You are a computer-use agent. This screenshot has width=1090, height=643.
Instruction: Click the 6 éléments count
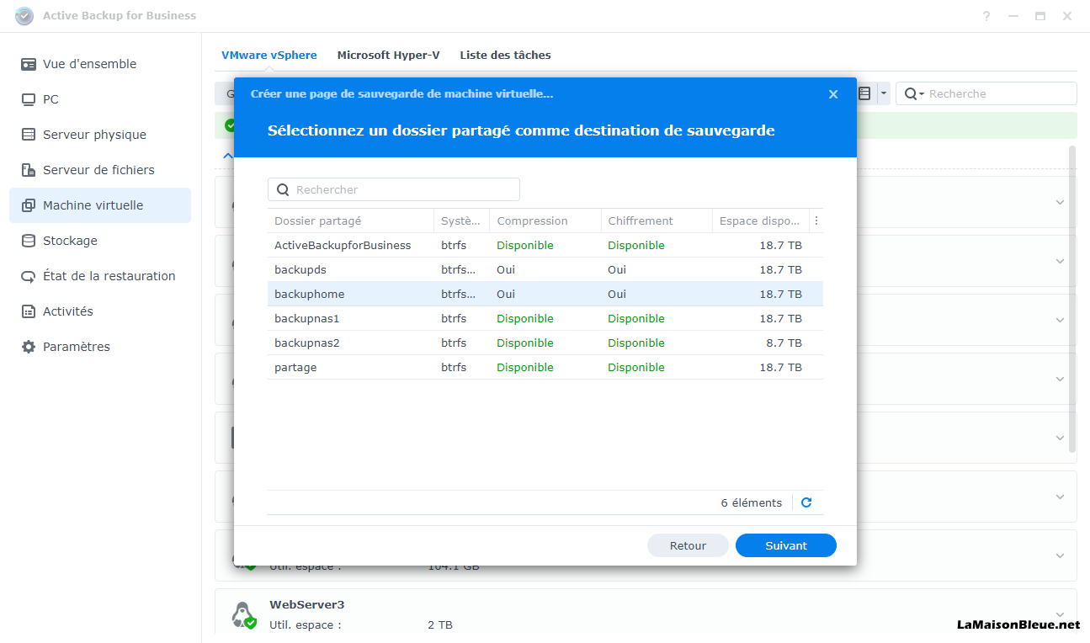752,502
